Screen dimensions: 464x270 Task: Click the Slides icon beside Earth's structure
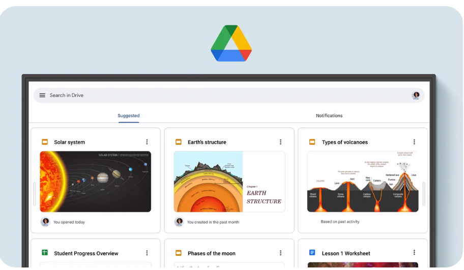click(179, 142)
